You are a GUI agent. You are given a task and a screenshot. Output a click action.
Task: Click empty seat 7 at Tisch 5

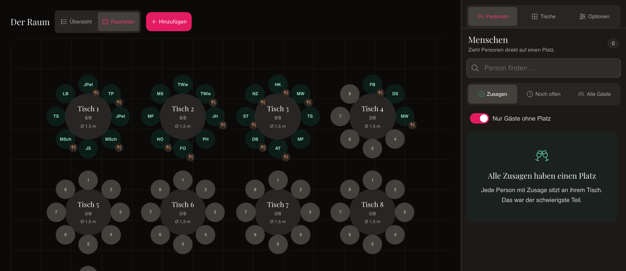click(x=56, y=212)
